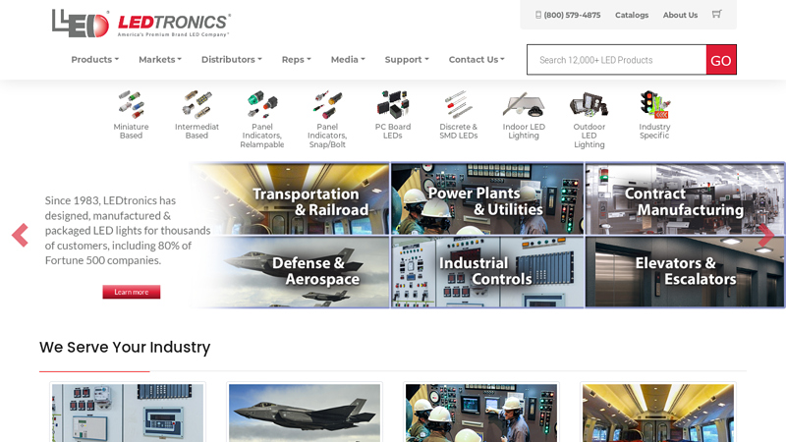Open Intermediat Based category icon

click(196, 104)
